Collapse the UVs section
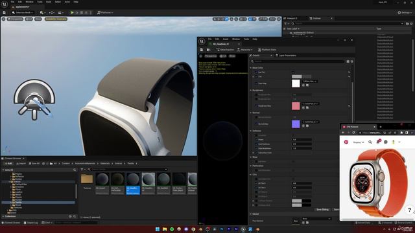The width and height of the screenshot is (415, 233). coord(251,175)
